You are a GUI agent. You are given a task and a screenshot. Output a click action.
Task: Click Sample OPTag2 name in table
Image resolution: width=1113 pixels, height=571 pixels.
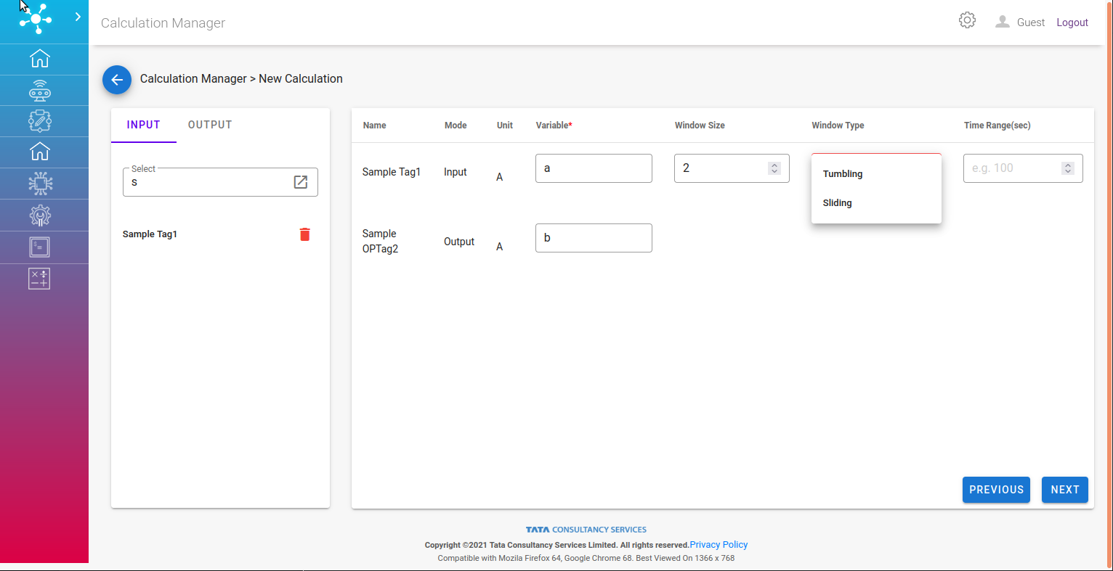coord(380,241)
